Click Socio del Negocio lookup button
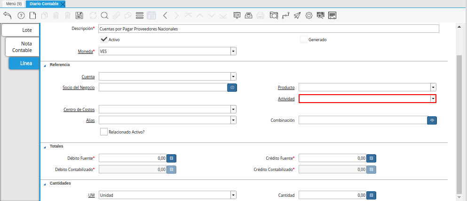 pos(232,87)
